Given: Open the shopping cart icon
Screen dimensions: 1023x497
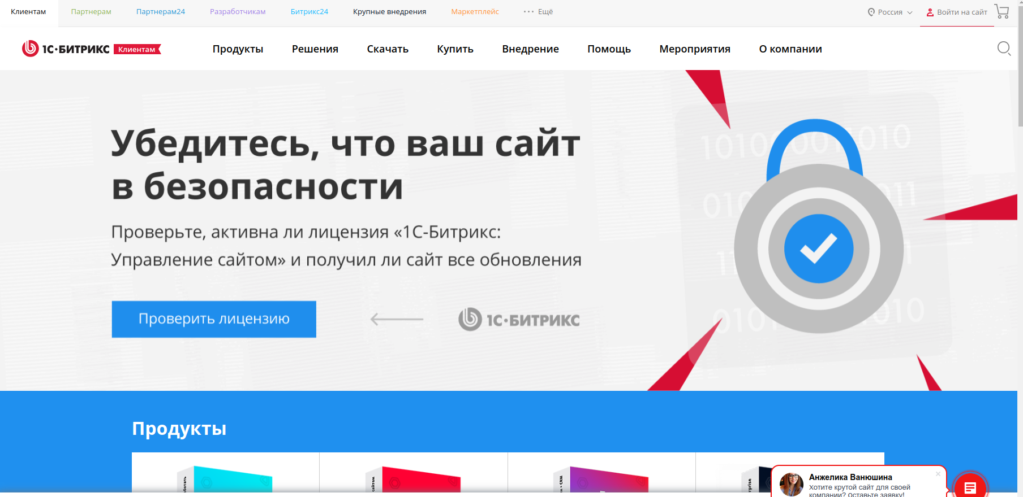Looking at the screenshot, I should coord(1001,12).
